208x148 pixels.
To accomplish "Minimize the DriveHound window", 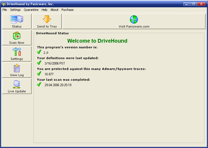I will 187,4.
